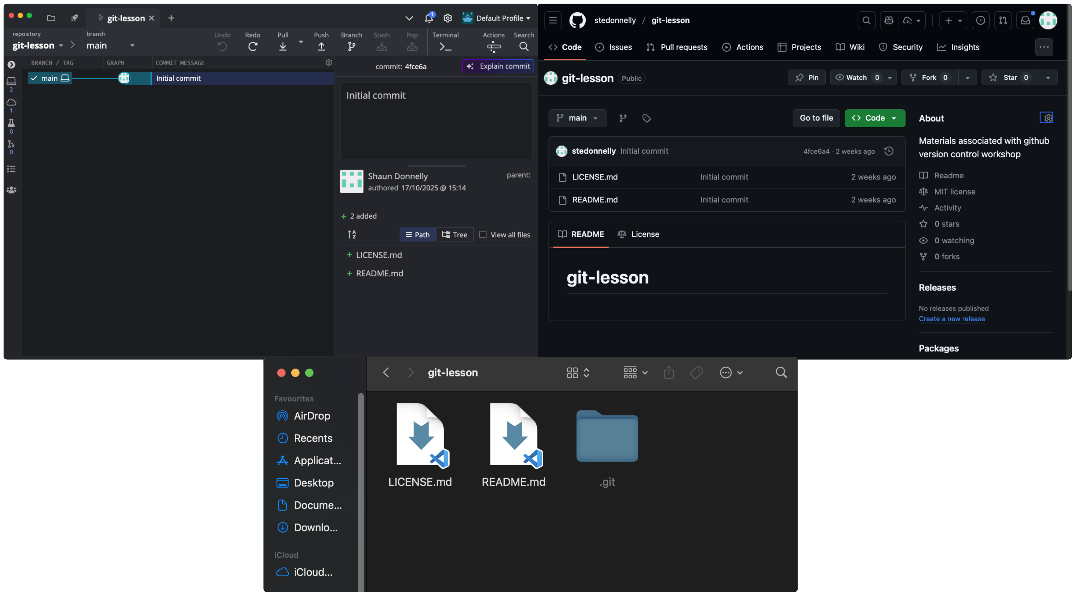Expand the green Code dropdown button
1074x599 pixels.
click(x=874, y=118)
